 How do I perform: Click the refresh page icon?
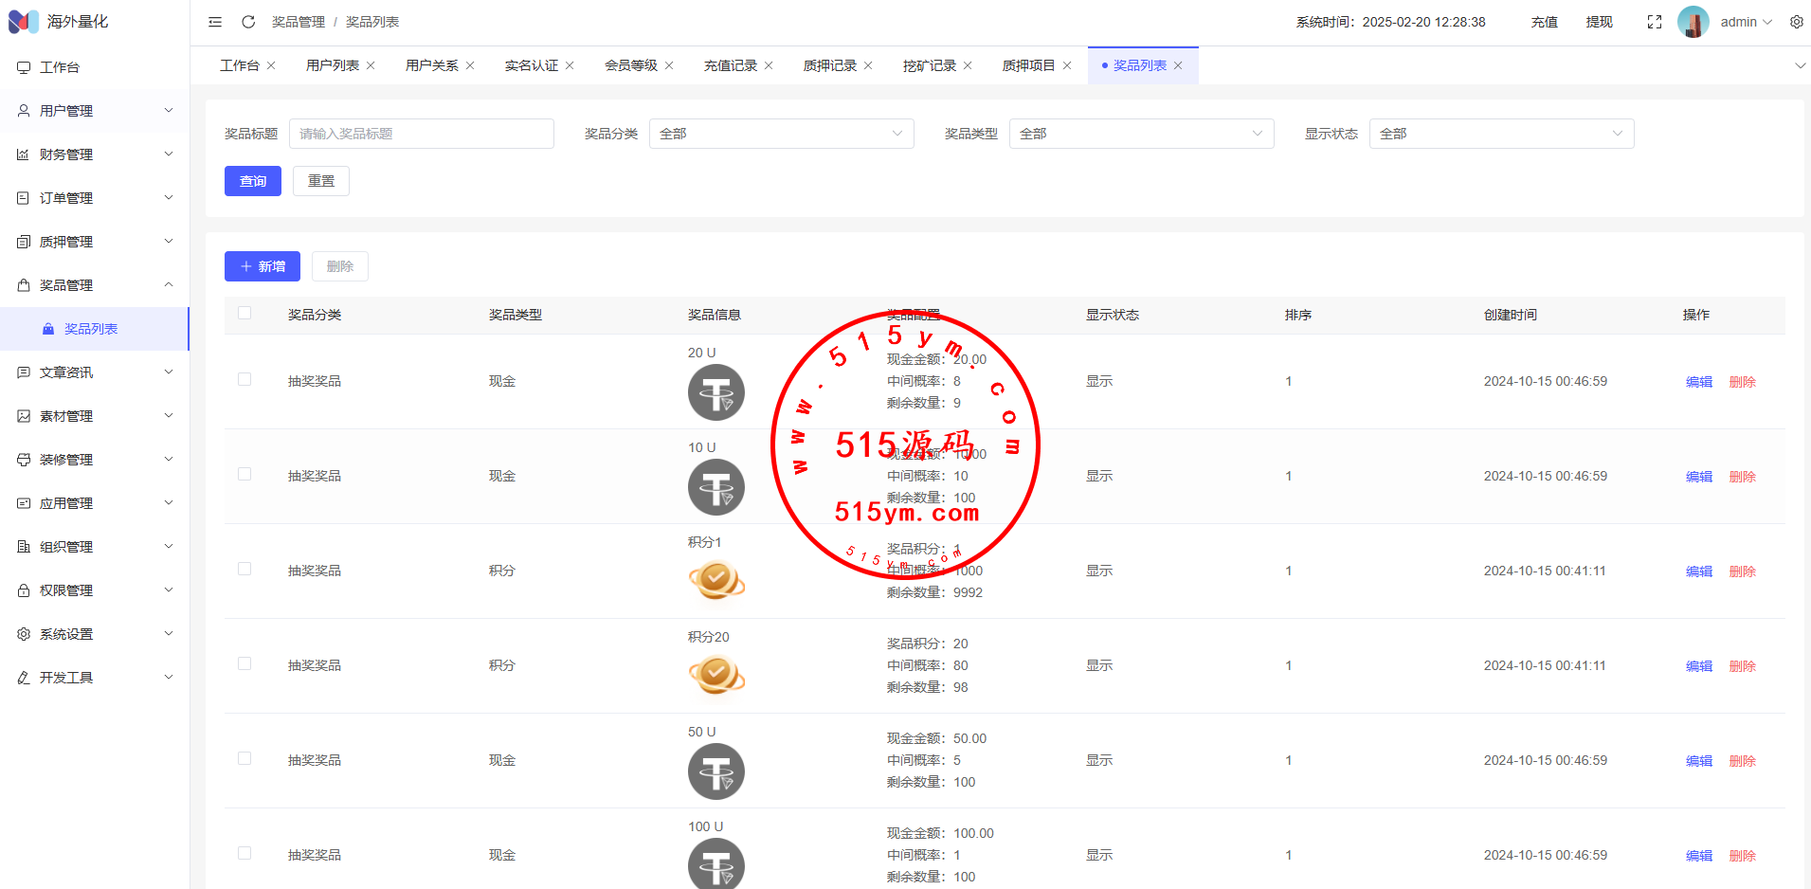(248, 22)
